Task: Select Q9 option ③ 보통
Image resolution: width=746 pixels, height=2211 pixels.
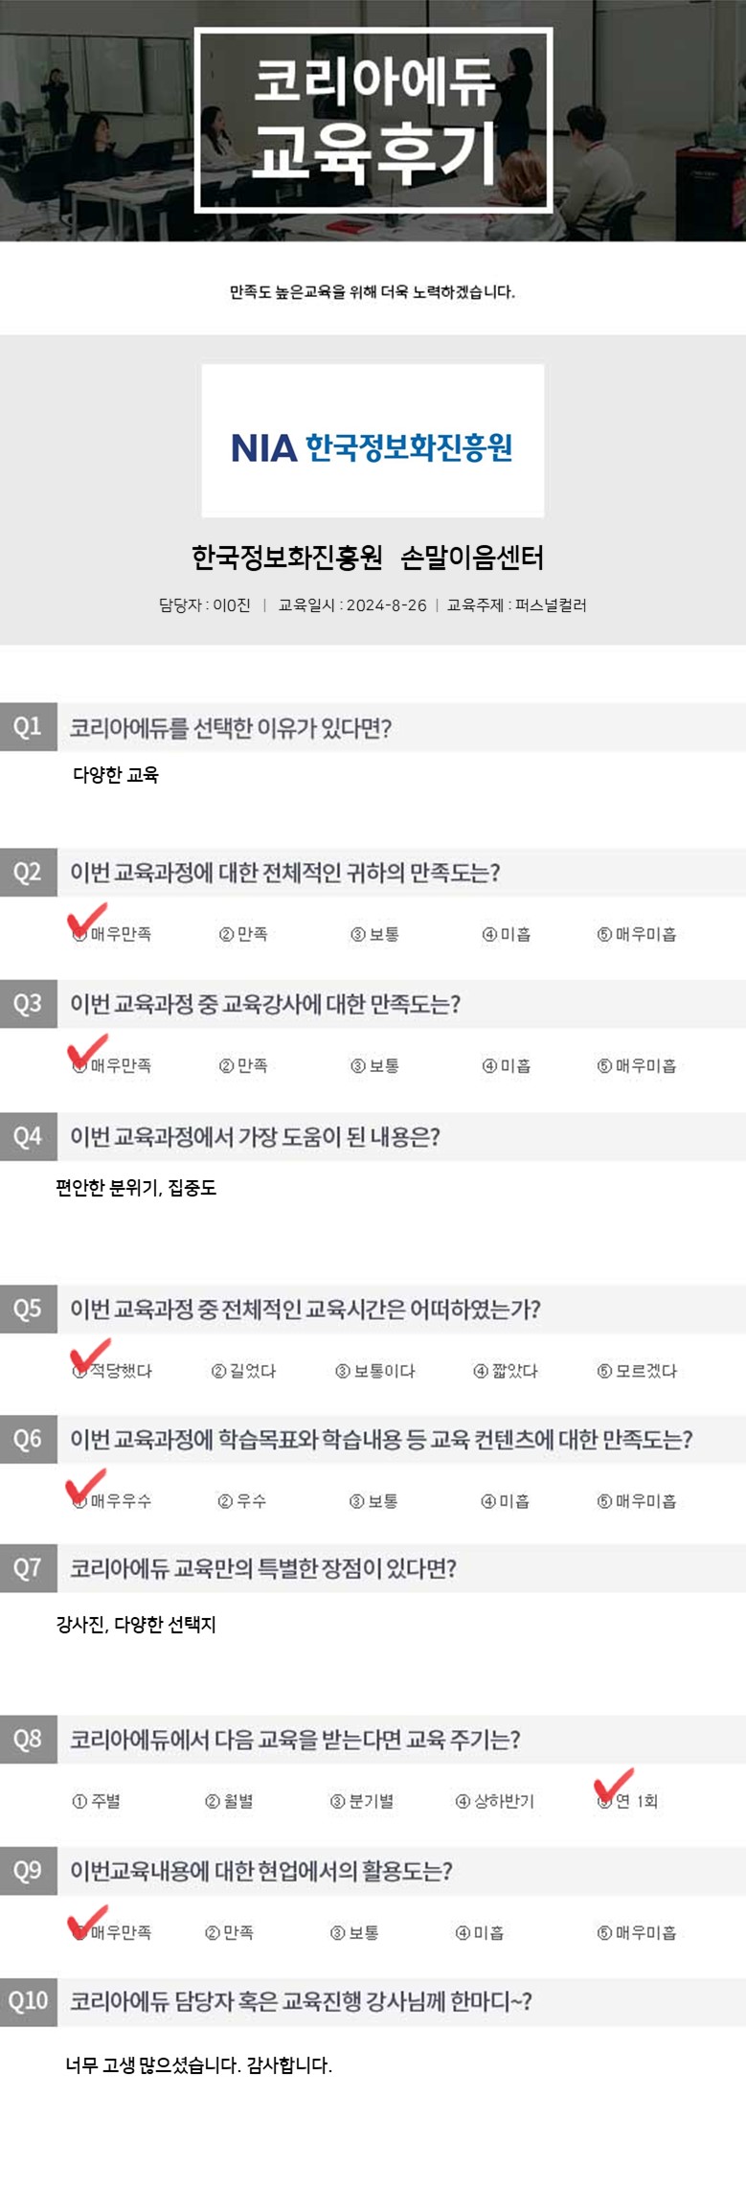Action: click(x=354, y=1932)
